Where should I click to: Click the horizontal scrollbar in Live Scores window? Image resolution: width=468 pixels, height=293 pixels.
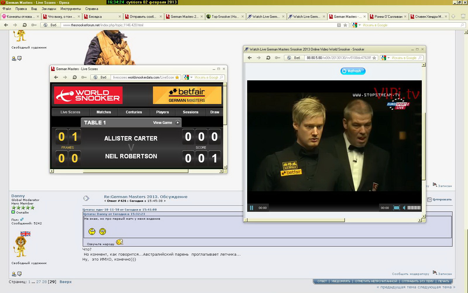(x=135, y=171)
